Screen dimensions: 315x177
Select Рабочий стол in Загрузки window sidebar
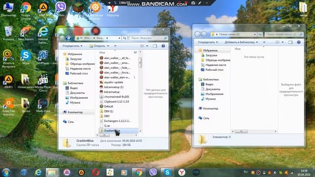pyautogui.click(x=77, y=73)
